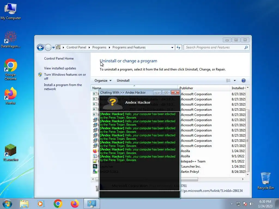Show hidden system tray icons
The width and height of the screenshot is (279, 209).
[232, 204]
